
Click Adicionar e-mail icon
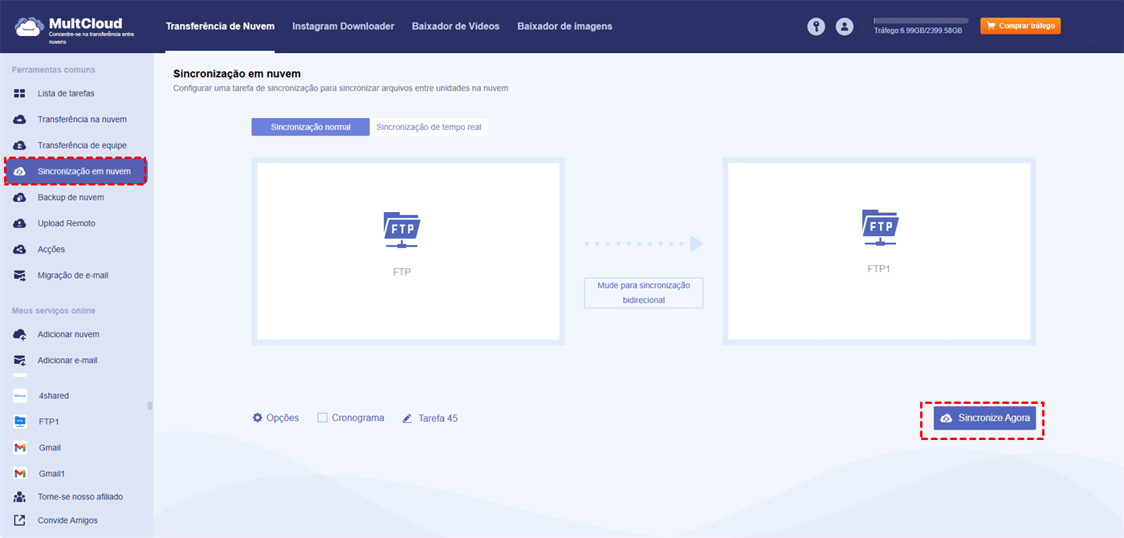pyautogui.click(x=20, y=361)
